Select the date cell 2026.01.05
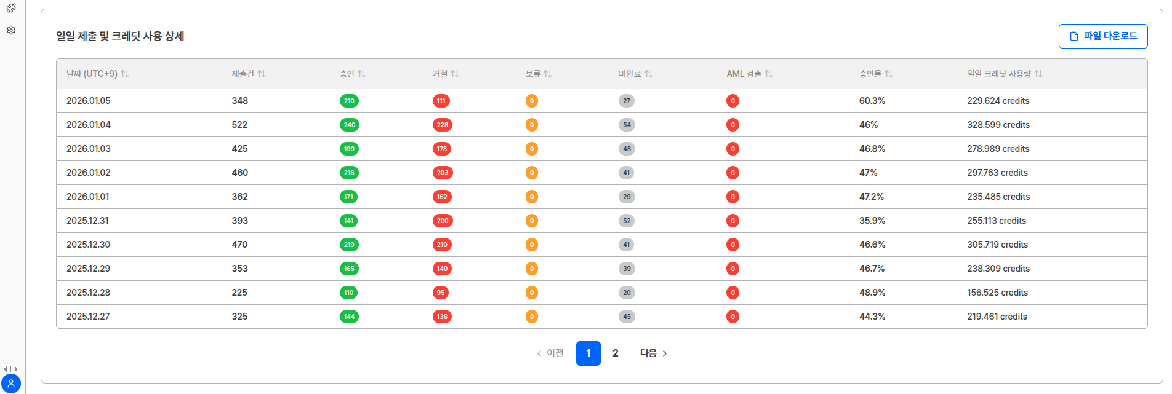Screen dimensions: 1172x394 click(x=89, y=101)
